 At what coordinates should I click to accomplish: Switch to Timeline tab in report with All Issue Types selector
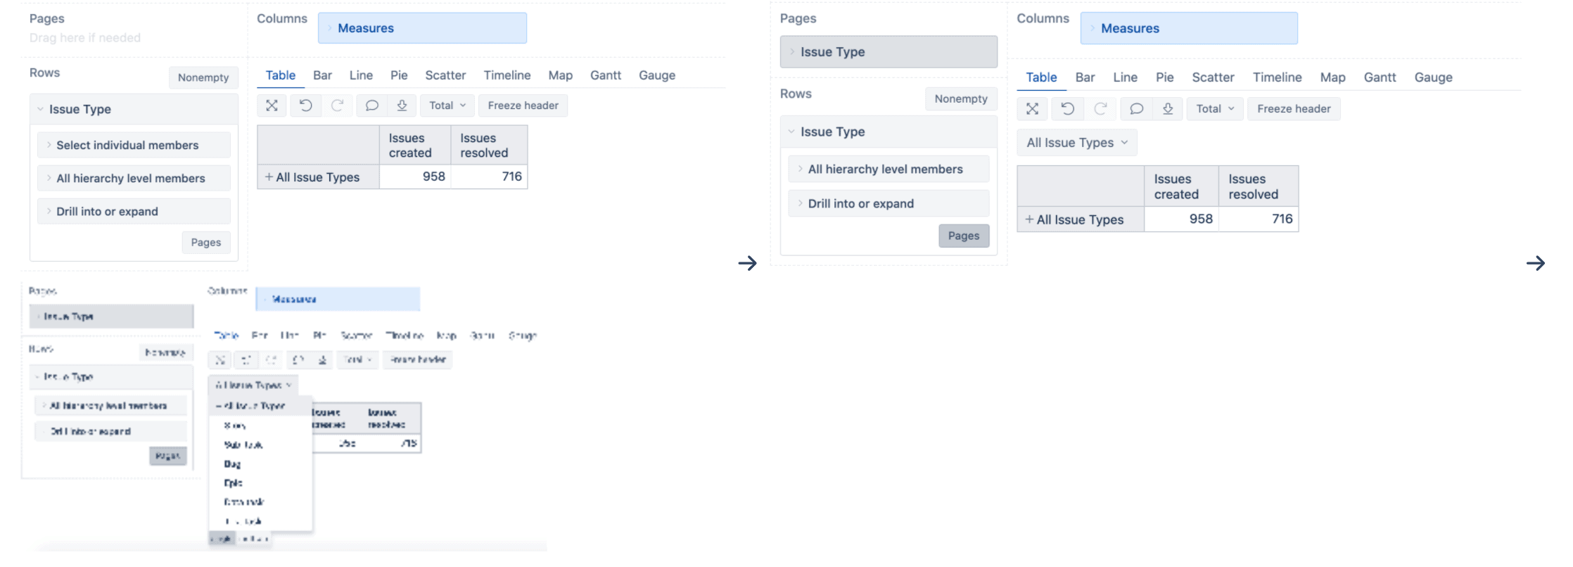pos(1277,77)
